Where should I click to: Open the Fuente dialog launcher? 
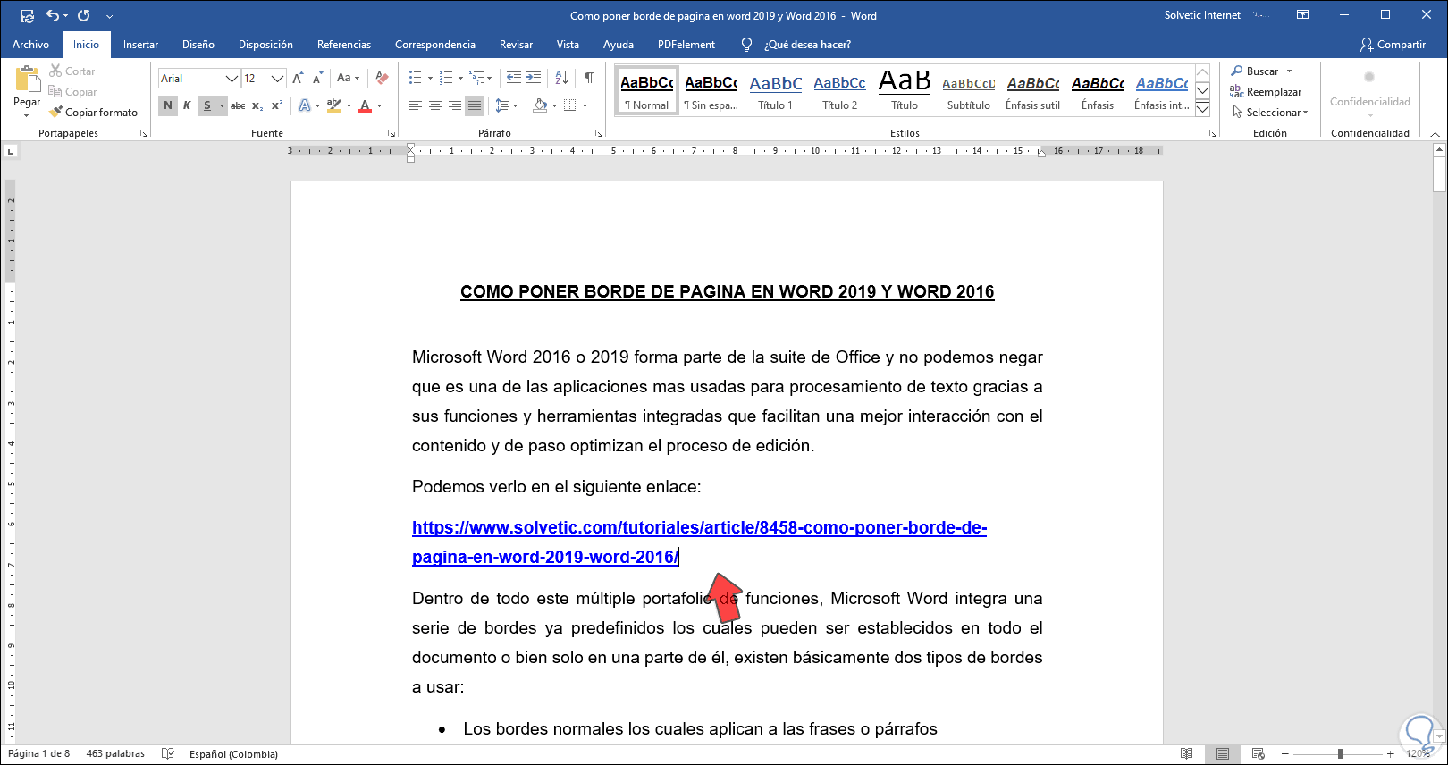pyautogui.click(x=391, y=133)
